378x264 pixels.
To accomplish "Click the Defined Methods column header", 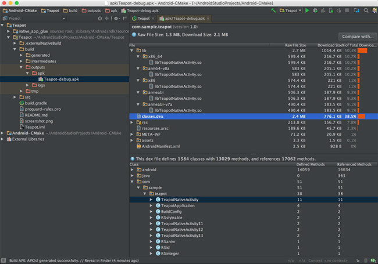I will [x=311, y=164].
